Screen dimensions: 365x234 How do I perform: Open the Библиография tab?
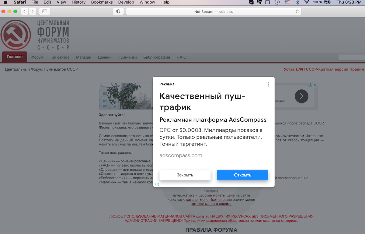[157, 57]
